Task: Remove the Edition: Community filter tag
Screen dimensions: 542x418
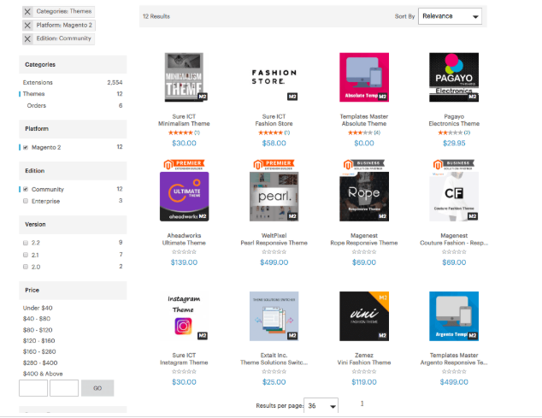Action: coord(27,38)
